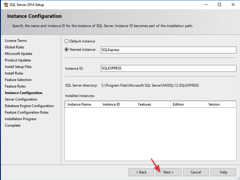
Task: Select Database Engine Configuration in the sidebar
Action: click(x=29, y=106)
